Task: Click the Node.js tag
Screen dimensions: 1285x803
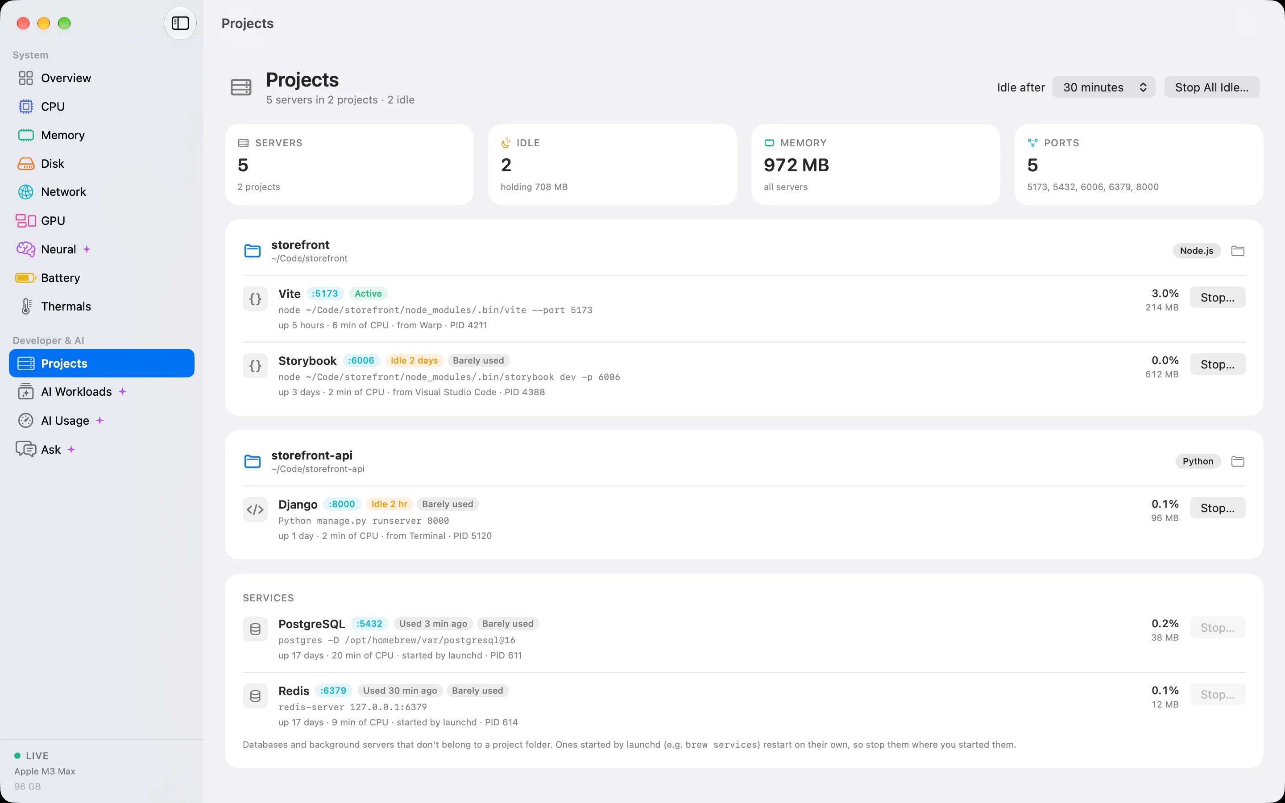Action: (1196, 251)
